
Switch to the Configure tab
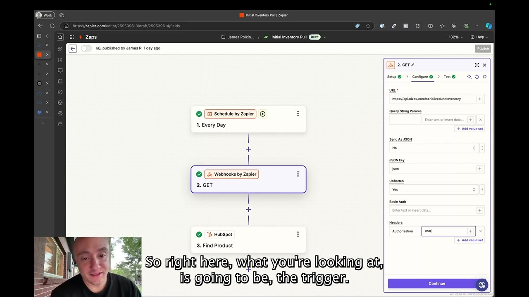pos(422,77)
